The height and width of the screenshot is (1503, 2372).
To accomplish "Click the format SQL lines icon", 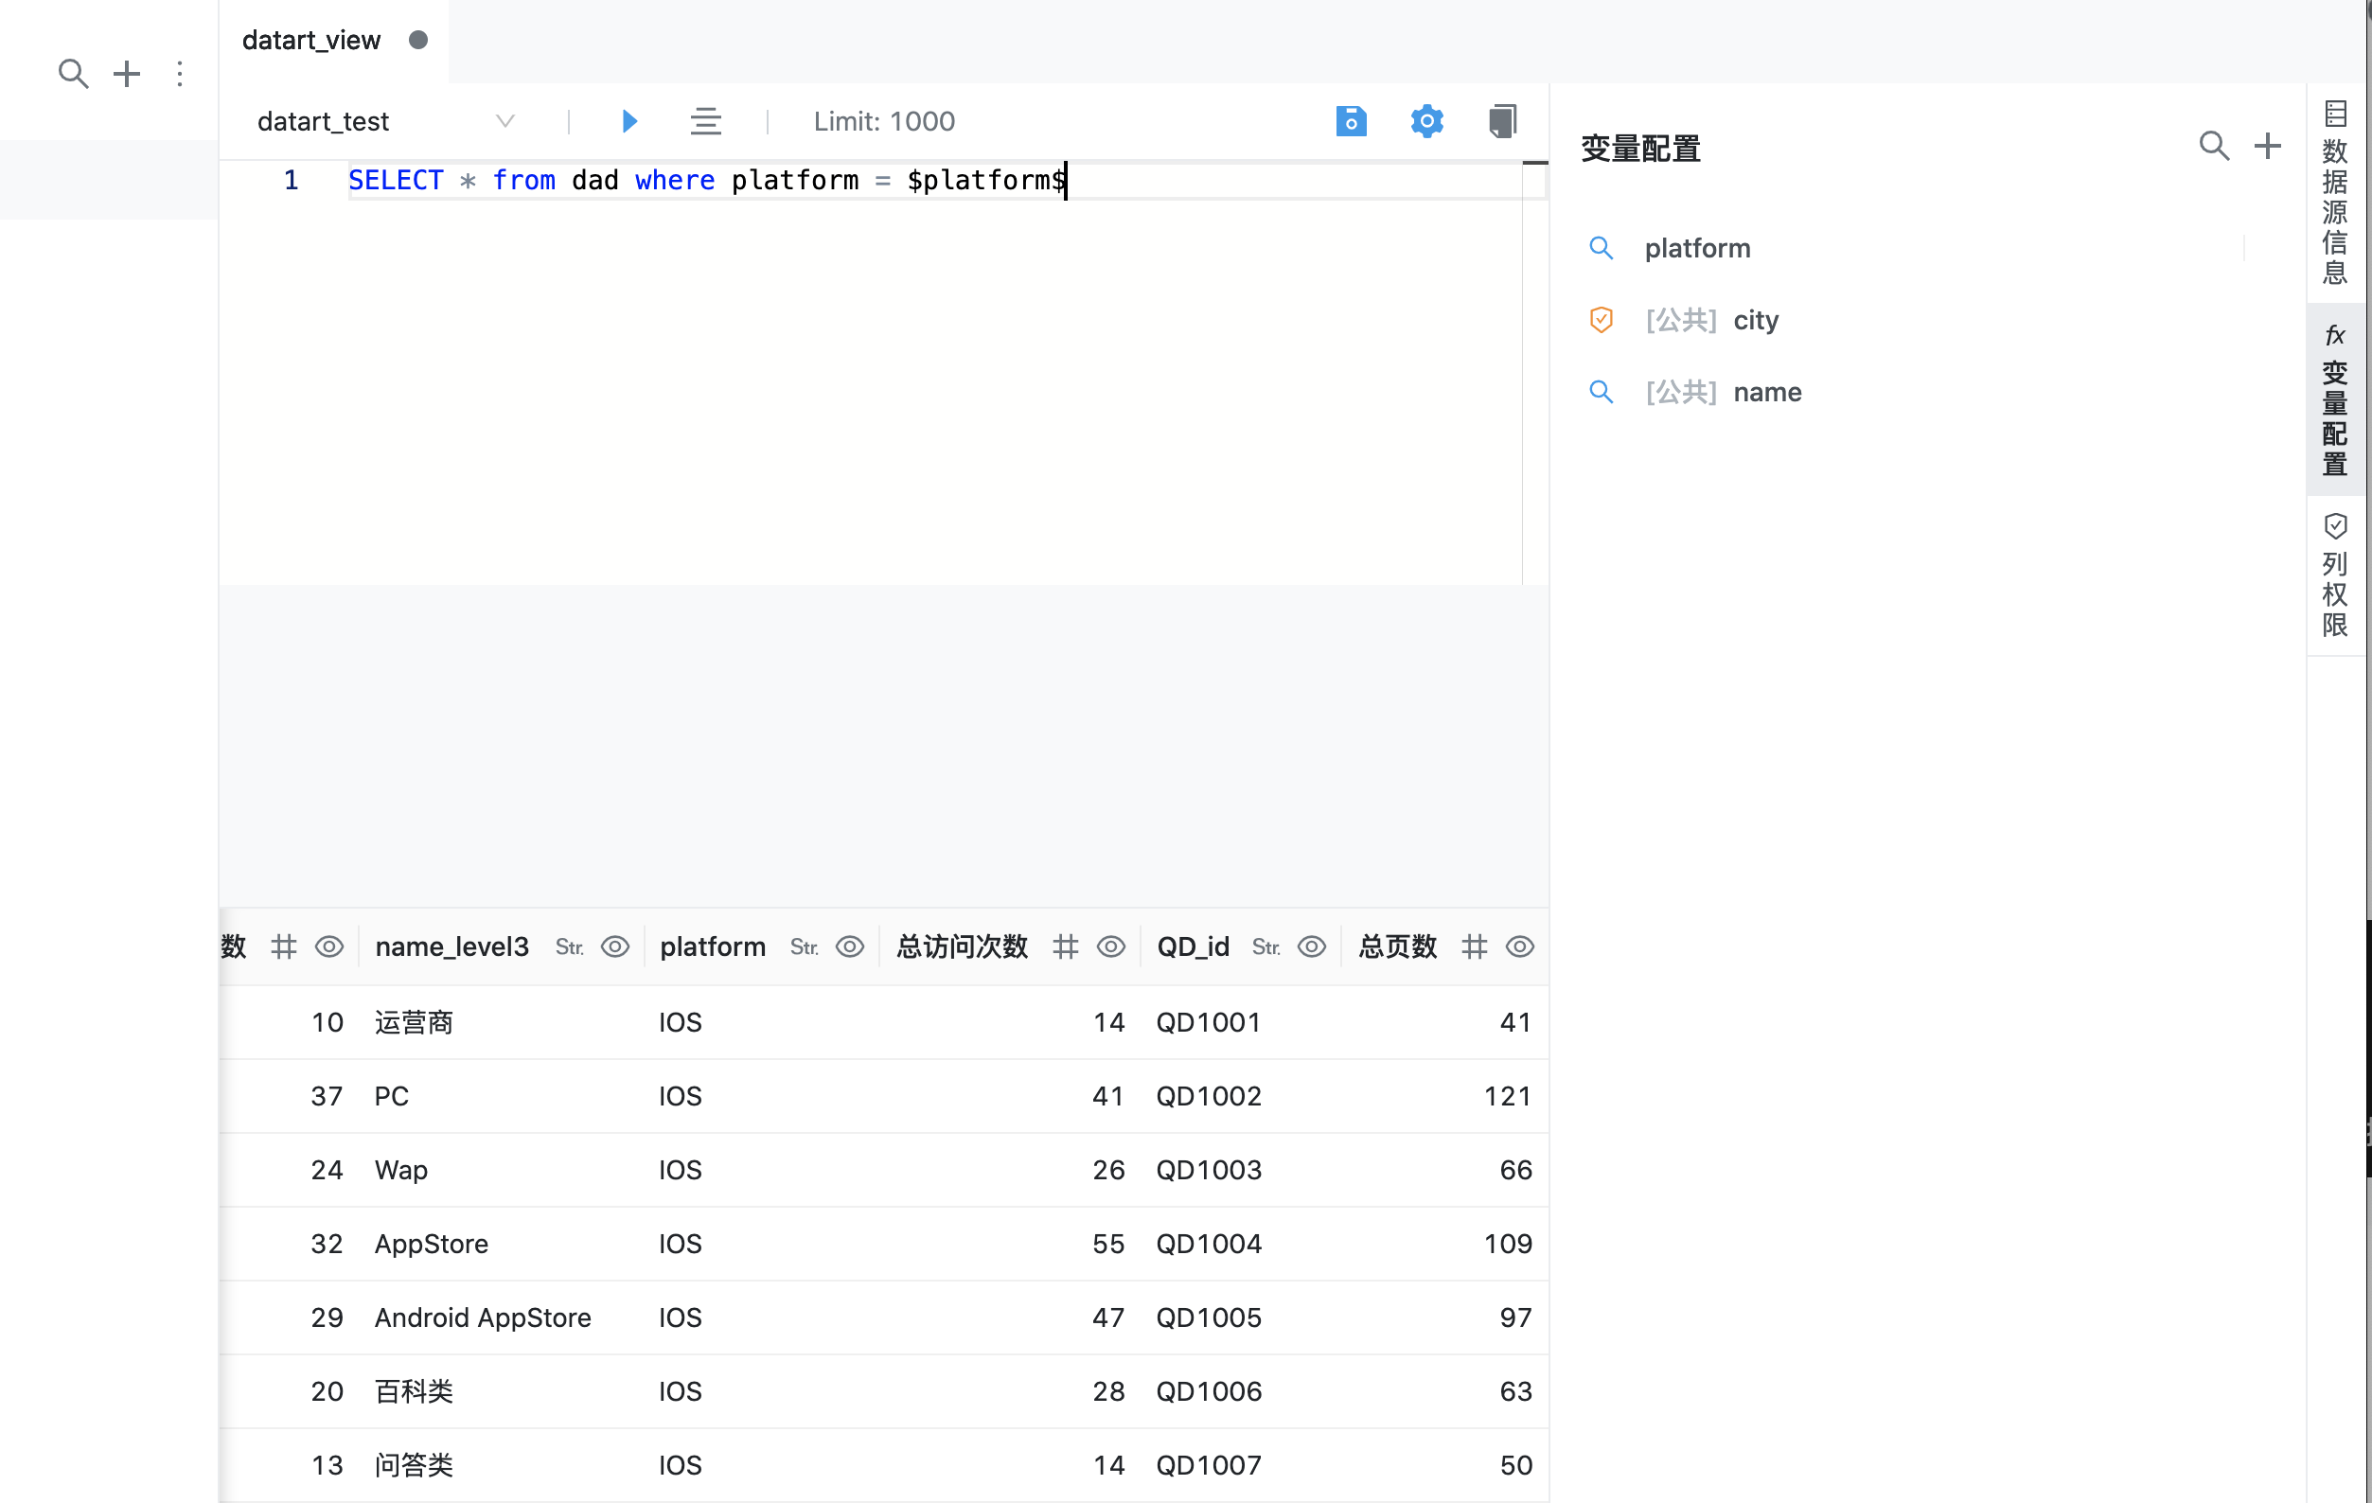I will 705,121.
